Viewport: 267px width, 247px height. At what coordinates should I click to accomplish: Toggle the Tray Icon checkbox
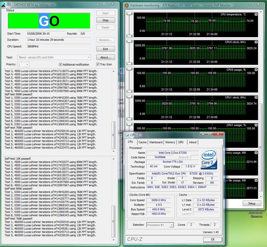tap(98, 65)
